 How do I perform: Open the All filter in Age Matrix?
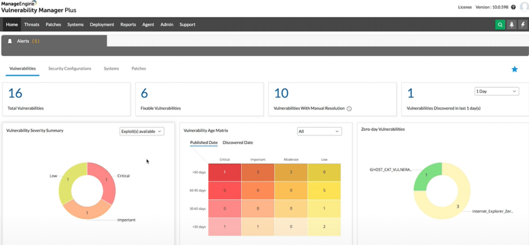click(319, 132)
